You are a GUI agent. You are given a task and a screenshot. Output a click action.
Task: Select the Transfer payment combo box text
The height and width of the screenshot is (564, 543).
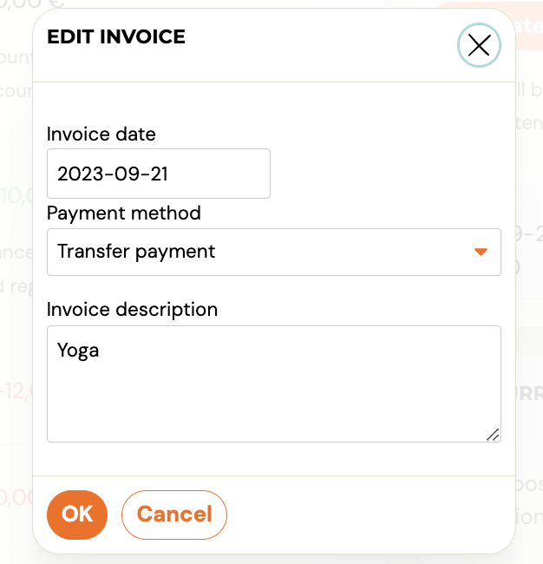(x=136, y=252)
